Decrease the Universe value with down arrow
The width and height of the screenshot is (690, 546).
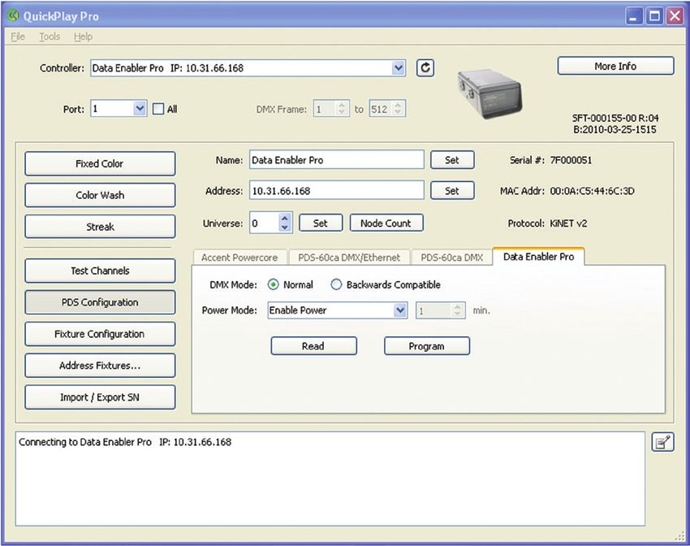point(285,227)
